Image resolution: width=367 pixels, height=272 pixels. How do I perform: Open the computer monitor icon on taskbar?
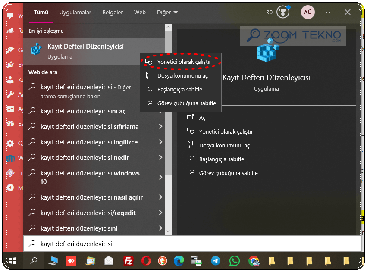[x=53, y=260]
